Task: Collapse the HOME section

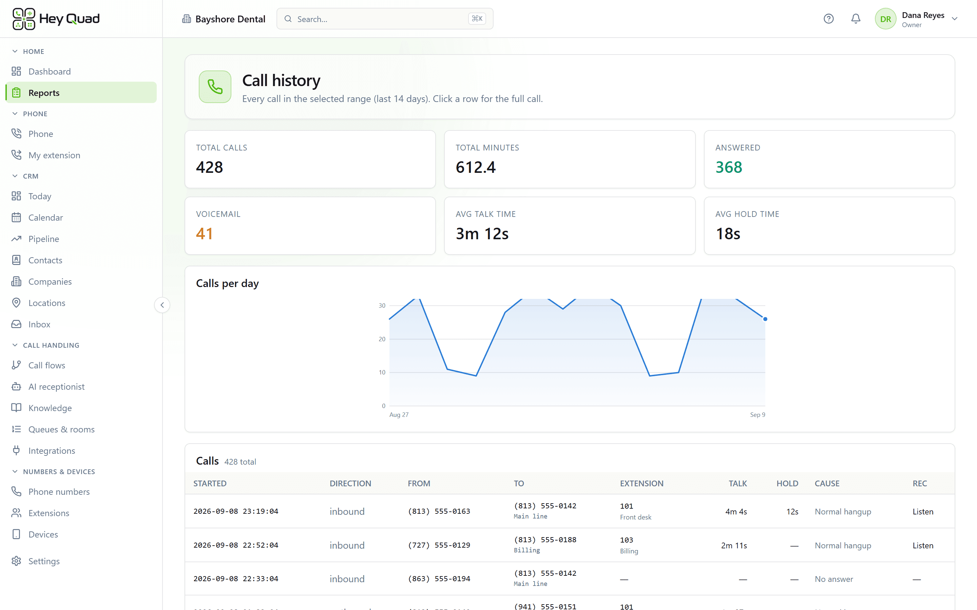Action: click(x=15, y=51)
